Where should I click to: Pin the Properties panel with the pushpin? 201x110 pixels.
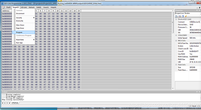click(x=200, y=10)
